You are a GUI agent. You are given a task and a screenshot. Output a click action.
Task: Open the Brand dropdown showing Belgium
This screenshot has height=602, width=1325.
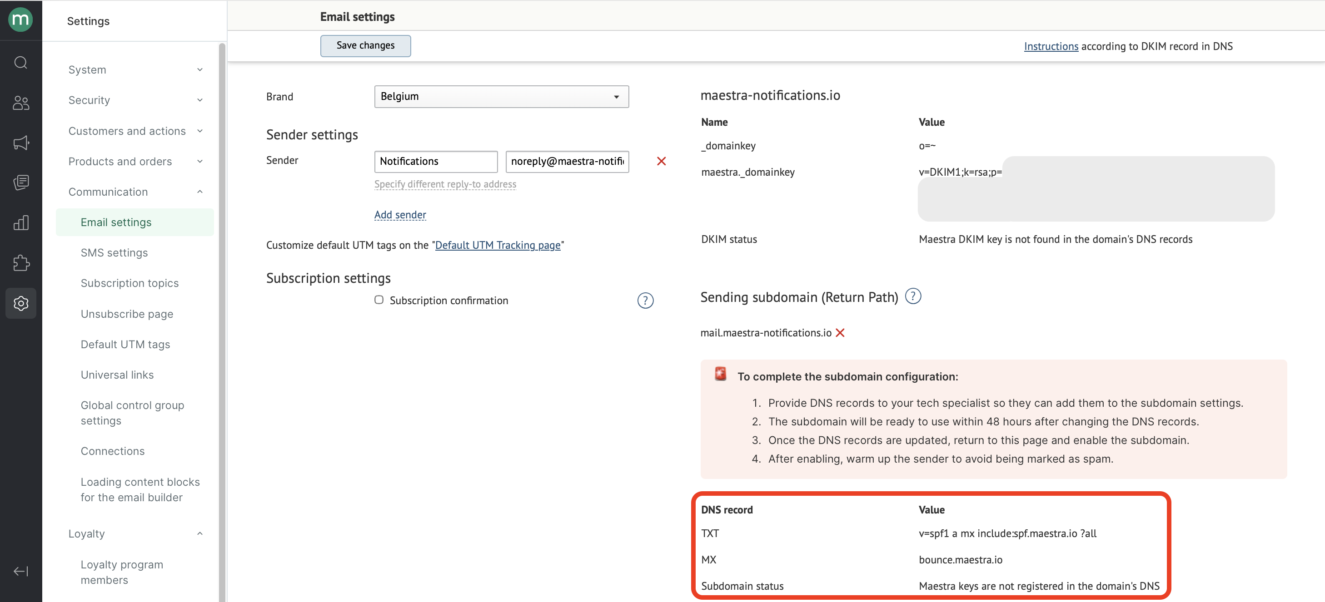pos(502,97)
